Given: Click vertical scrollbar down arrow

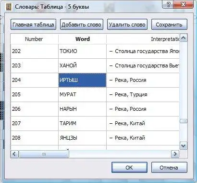Looking at the screenshot, I should [184, 146].
